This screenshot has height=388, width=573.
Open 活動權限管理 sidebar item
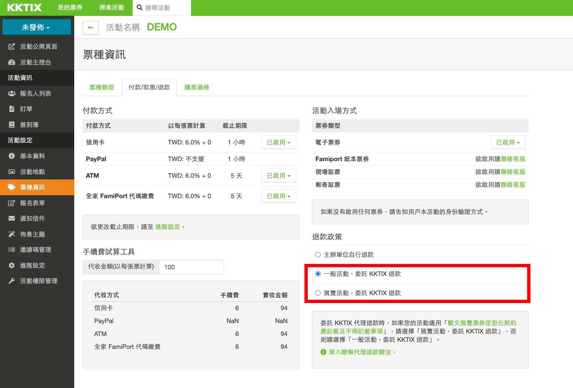pos(37,281)
